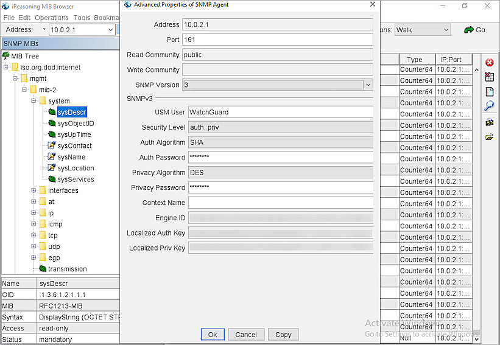Click the udp folder icon
The width and height of the screenshot is (500, 345).
click(43, 246)
